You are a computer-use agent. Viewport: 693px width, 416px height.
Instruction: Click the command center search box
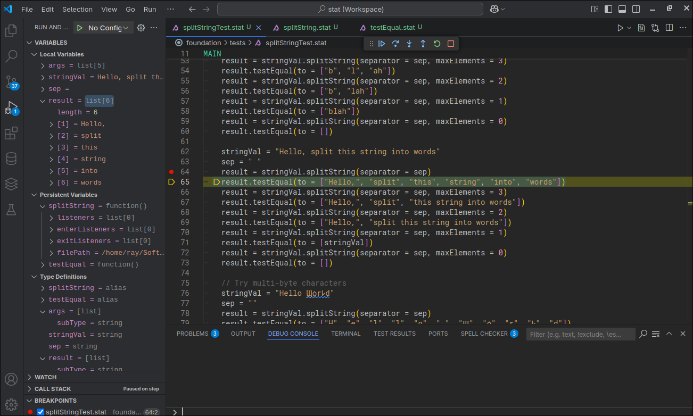[350, 9]
